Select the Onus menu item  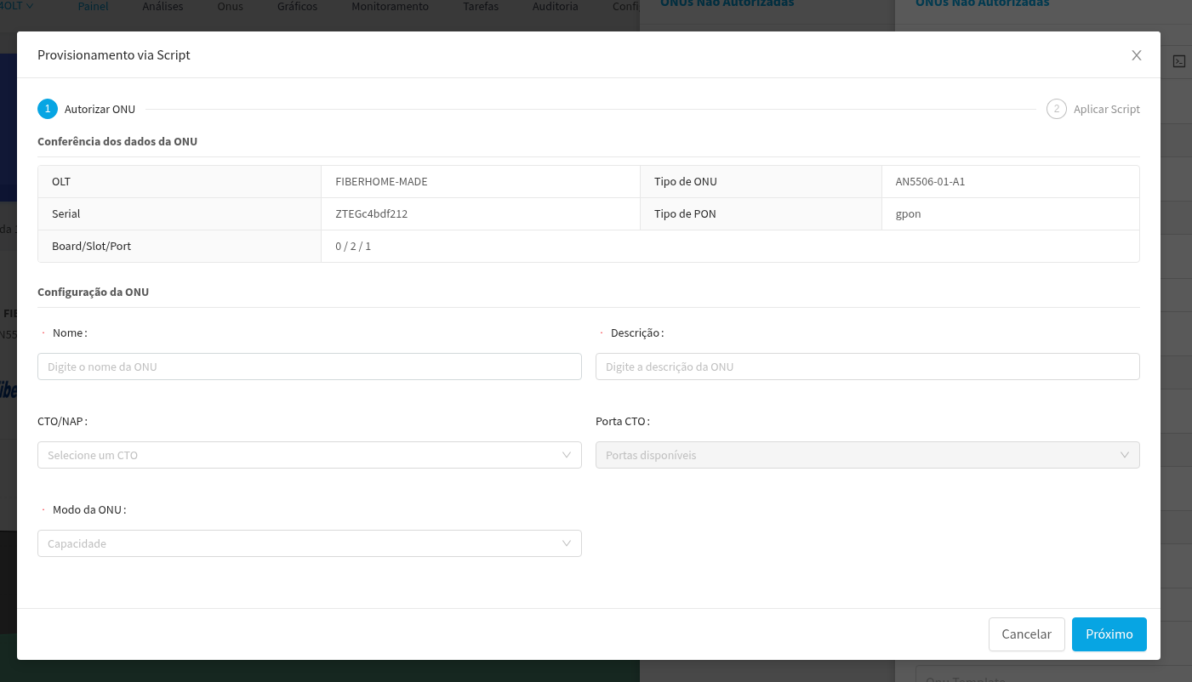[230, 7]
